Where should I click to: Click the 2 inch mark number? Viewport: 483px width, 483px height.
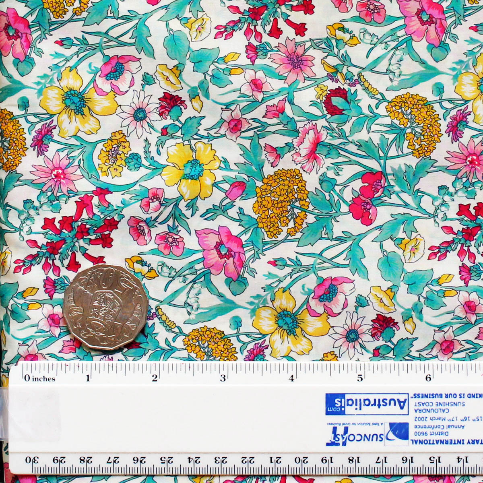coord(155,378)
